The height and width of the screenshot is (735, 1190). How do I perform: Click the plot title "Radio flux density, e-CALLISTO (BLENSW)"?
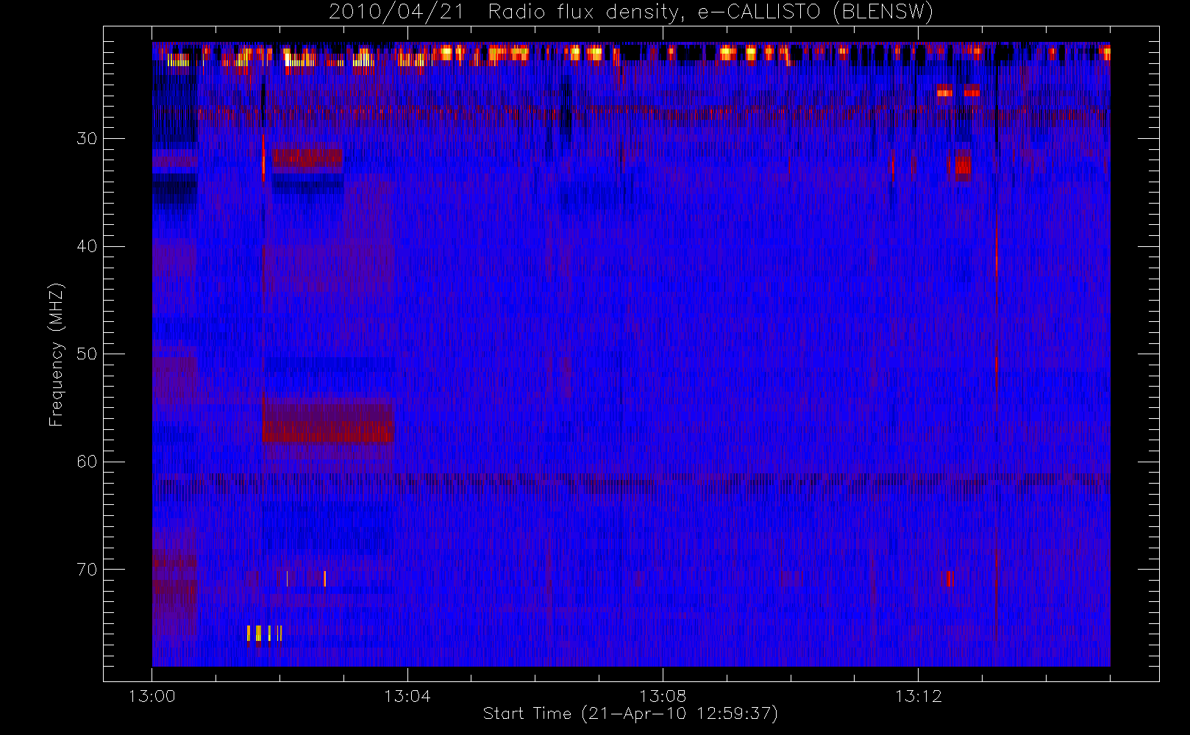point(710,12)
